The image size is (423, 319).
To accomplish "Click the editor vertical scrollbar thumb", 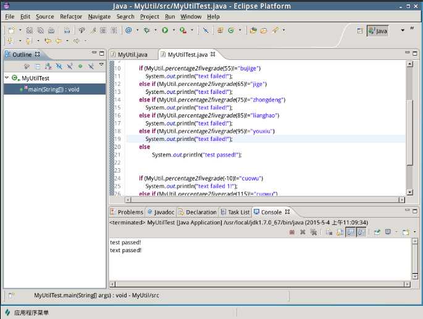I will [410, 132].
